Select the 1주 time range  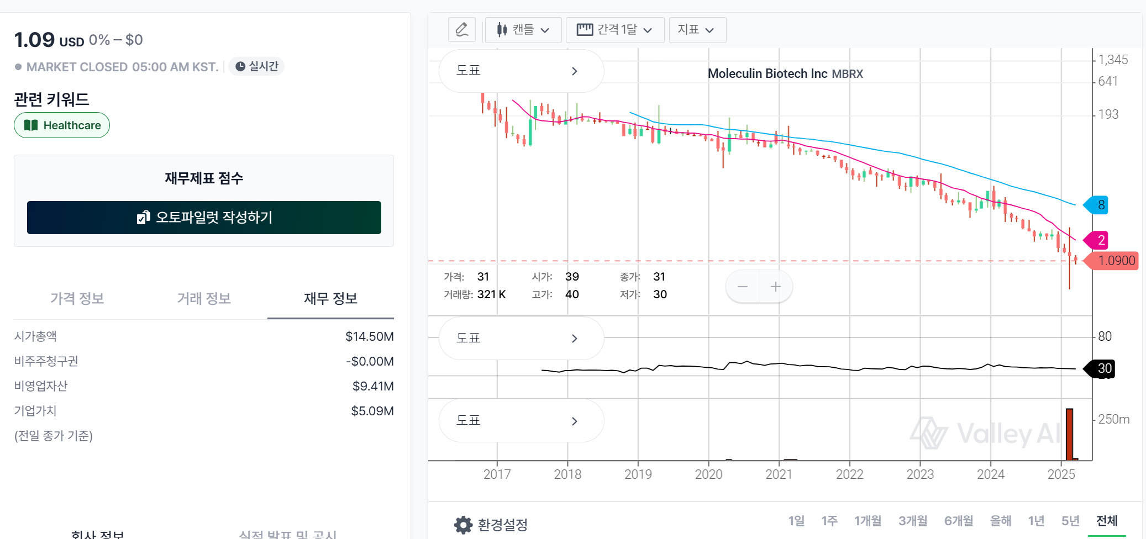tap(829, 521)
